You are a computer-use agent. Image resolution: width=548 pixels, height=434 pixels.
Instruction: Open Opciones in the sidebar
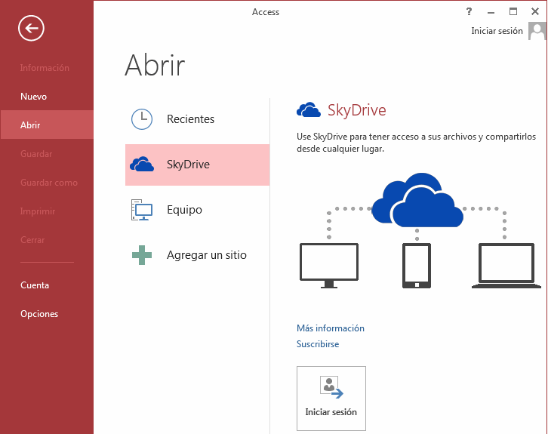tap(39, 314)
